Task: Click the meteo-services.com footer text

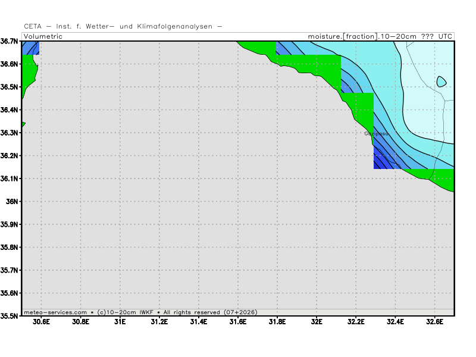Action: [55, 312]
